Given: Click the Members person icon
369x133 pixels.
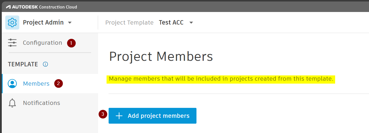Looking at the screenshot, I should (12, 84).
